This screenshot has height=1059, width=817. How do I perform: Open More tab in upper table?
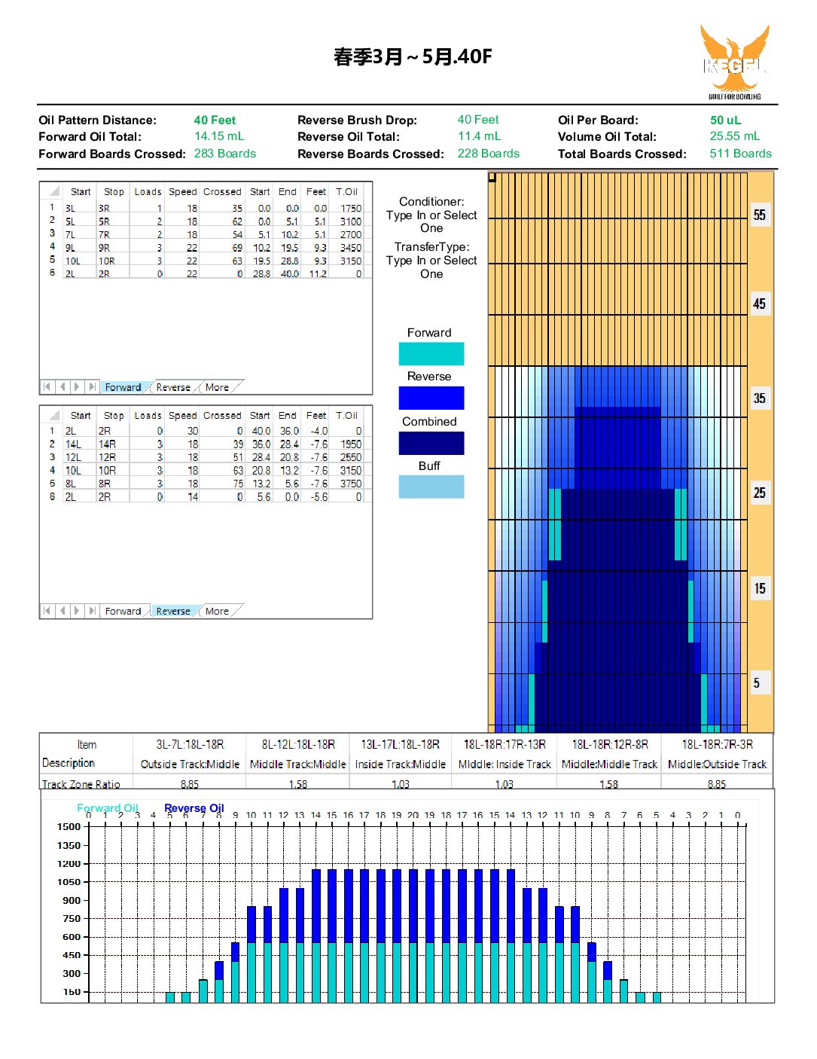[217, 387]
